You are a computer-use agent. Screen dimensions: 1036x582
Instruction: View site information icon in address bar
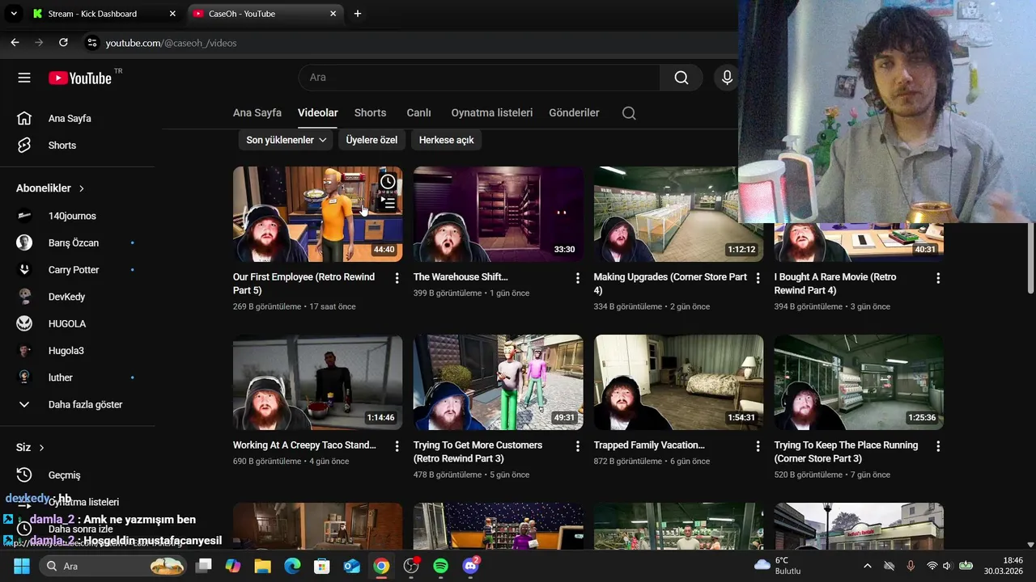[x=91, y=43]
